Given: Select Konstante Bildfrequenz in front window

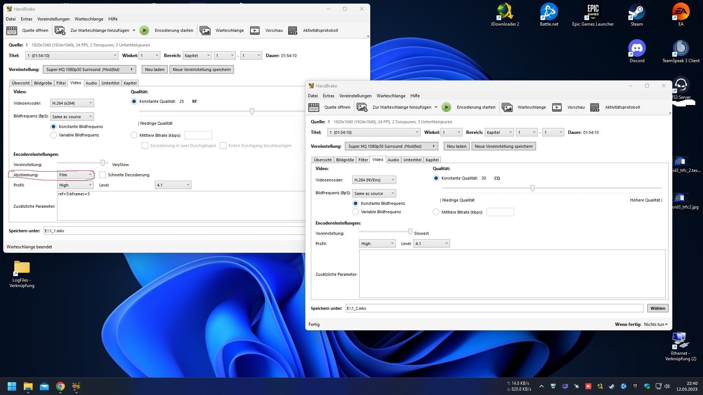Looking at the screenshot, I should tap(355, 203).
